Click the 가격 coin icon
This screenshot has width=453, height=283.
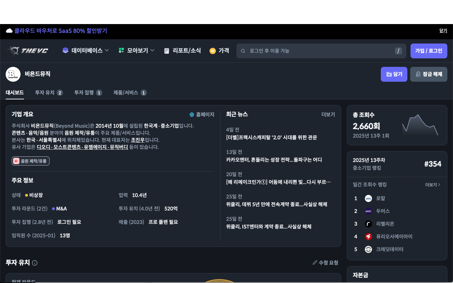tap(213, 51)
